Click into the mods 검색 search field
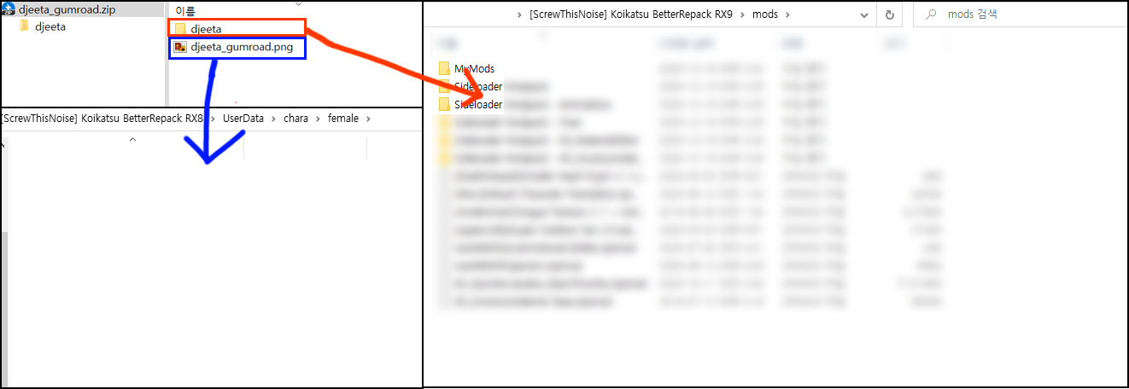The width and height of the screenshot is (1129, 389). click(1018, 15)
